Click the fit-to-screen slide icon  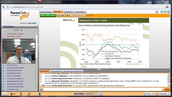tap(84, 16)
